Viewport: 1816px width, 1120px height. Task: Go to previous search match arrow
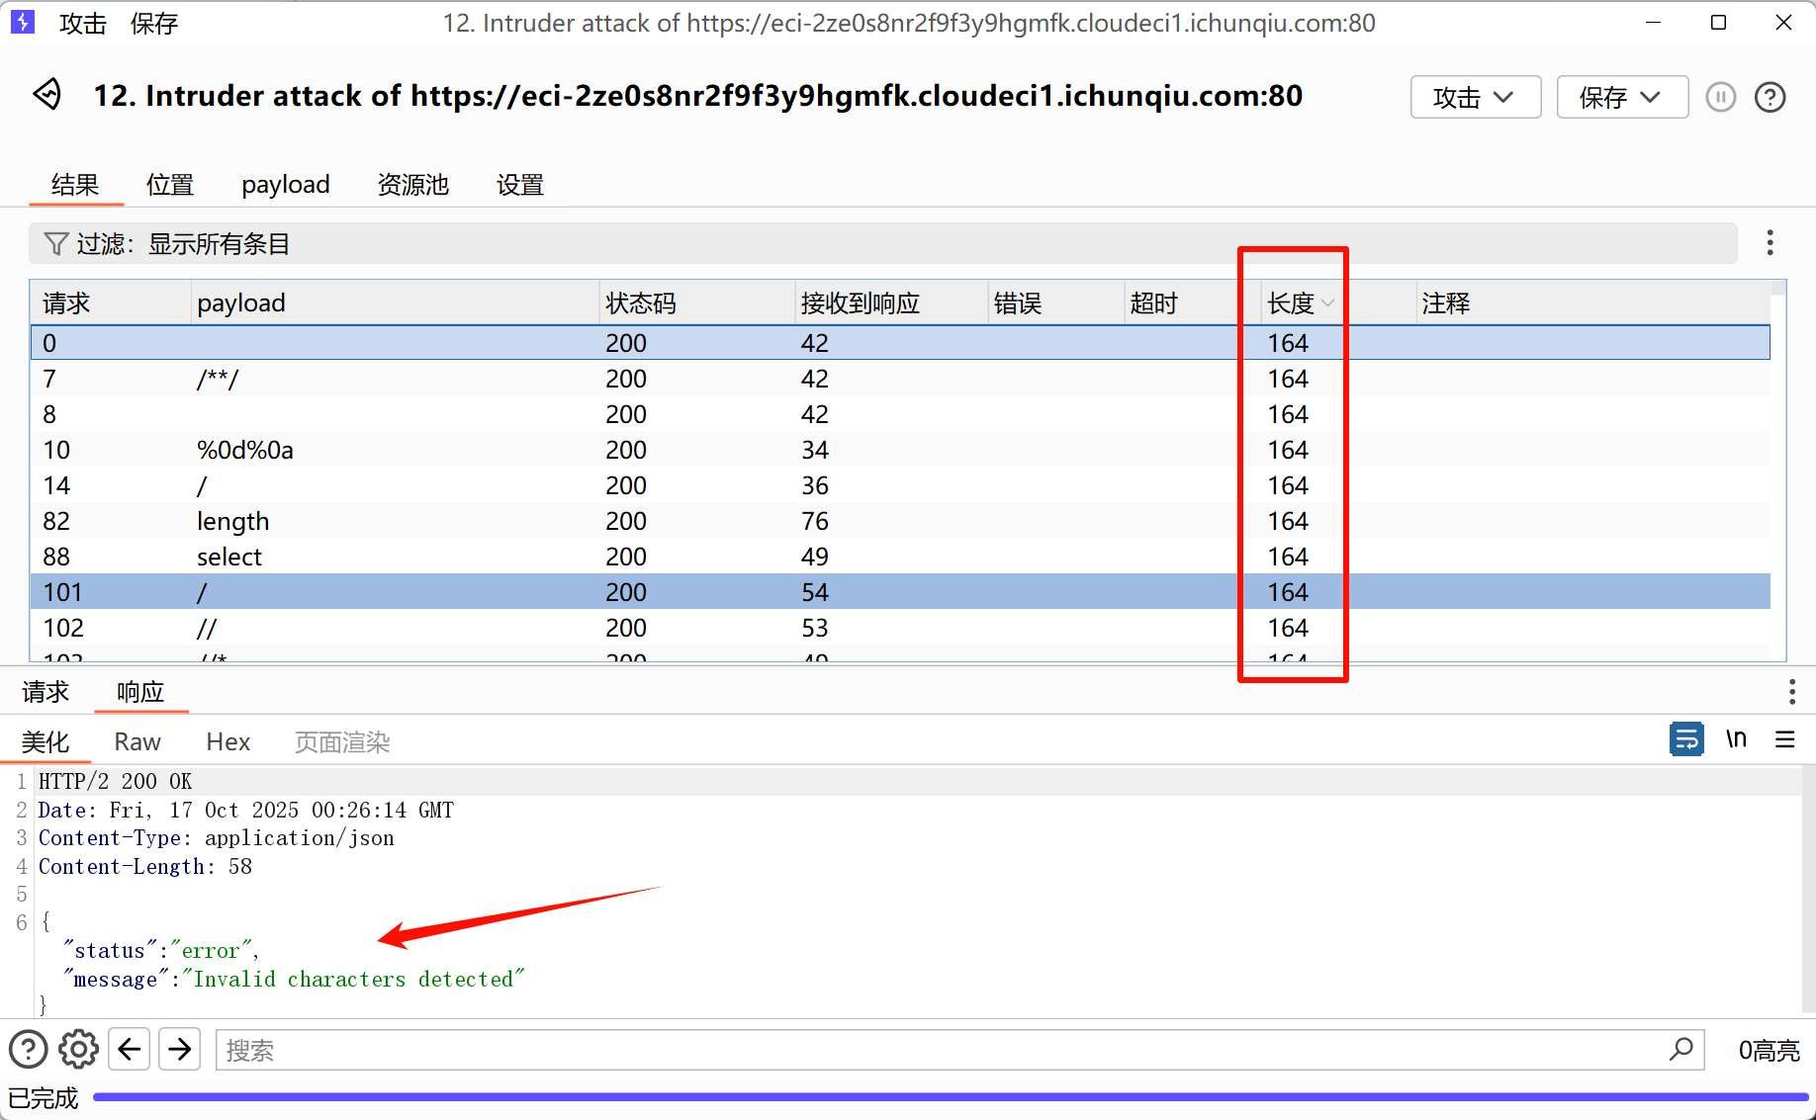(130, 1050)
